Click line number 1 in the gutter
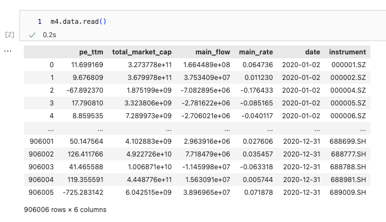The image size is (386, 222). (x=39, y=22)
